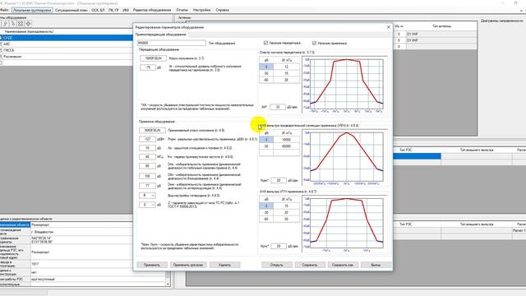Click the 'Применить' button

pyautogui.click(x=152, y=265)
